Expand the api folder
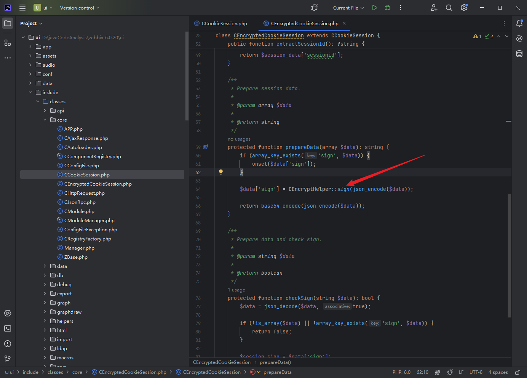Screen dimensions: 527x378 45,111
